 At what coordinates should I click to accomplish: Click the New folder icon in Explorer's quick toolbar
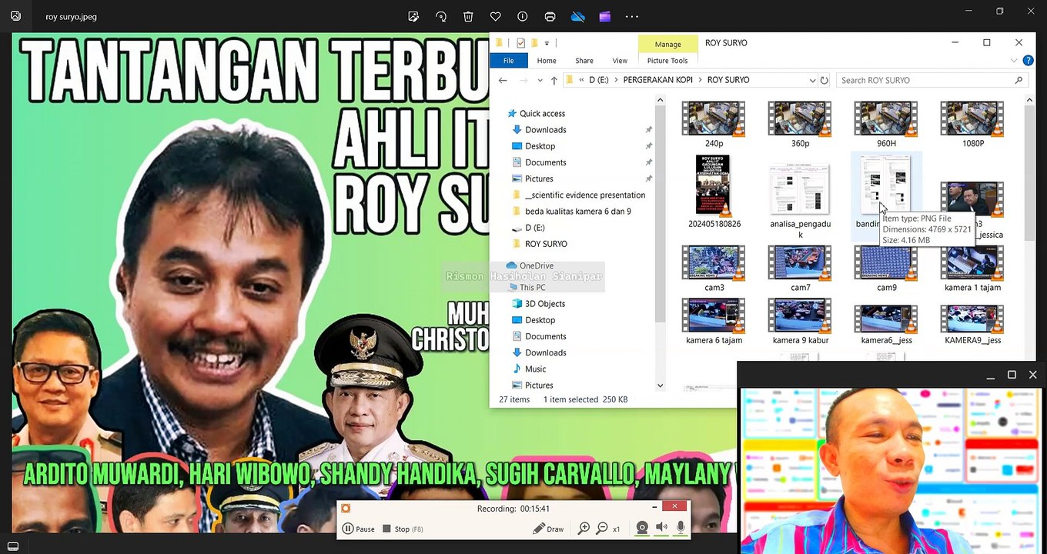coord(534,43)
